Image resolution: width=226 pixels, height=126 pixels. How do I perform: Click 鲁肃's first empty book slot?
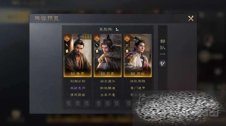69,103
